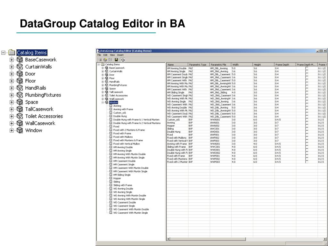328x246 pixels.
Task: Toggle Frame Depth checkbox for WD Awning Single row
Action: click(307, 102)
